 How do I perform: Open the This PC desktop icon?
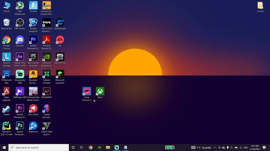point(7,7)
